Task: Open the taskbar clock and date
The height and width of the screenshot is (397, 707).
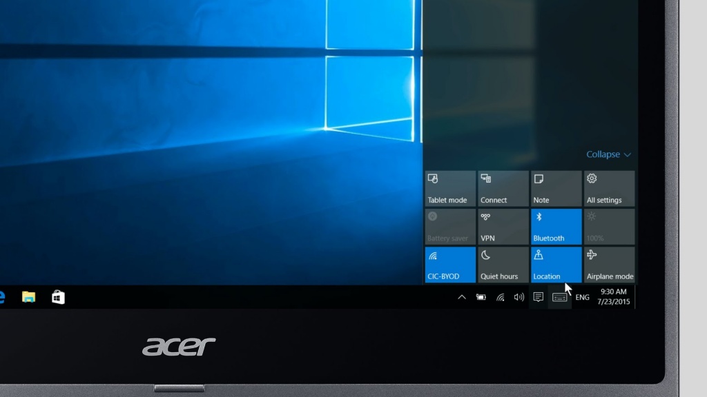Action: tap(613, 297)
